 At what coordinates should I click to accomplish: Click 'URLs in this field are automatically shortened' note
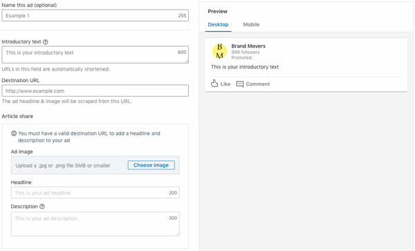point(55,69)
